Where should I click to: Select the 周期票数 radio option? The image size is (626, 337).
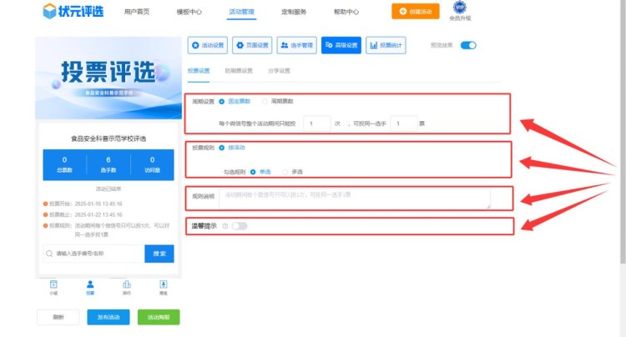coord(265,102)
